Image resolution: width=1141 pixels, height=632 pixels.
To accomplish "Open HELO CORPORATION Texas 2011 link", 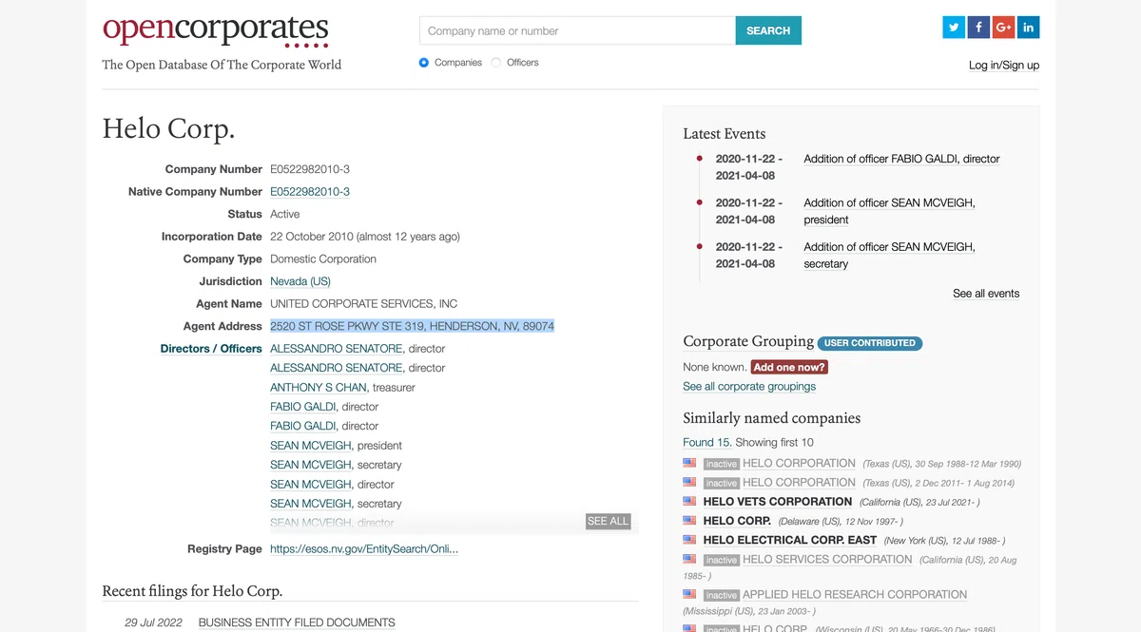I will coord(799,483).
